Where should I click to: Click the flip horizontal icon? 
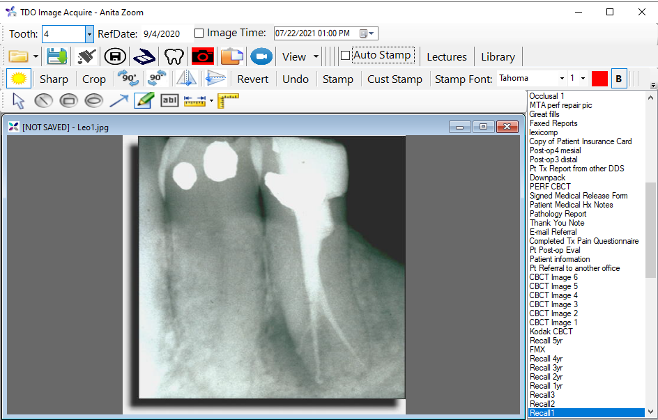click(x=185, y=79)
